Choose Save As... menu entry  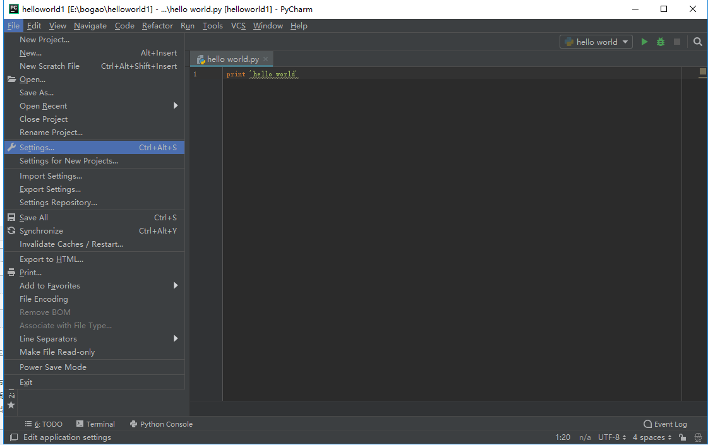click(94, 93)
